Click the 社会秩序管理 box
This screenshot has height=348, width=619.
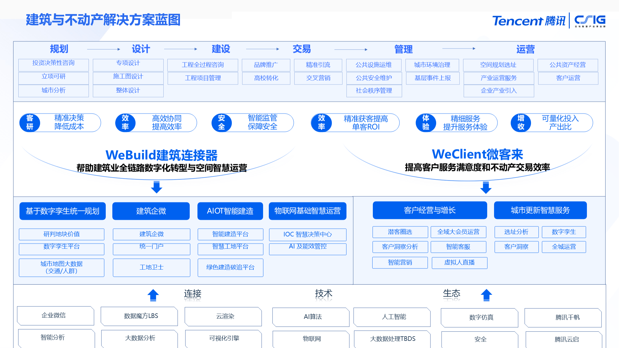[374, 91]
